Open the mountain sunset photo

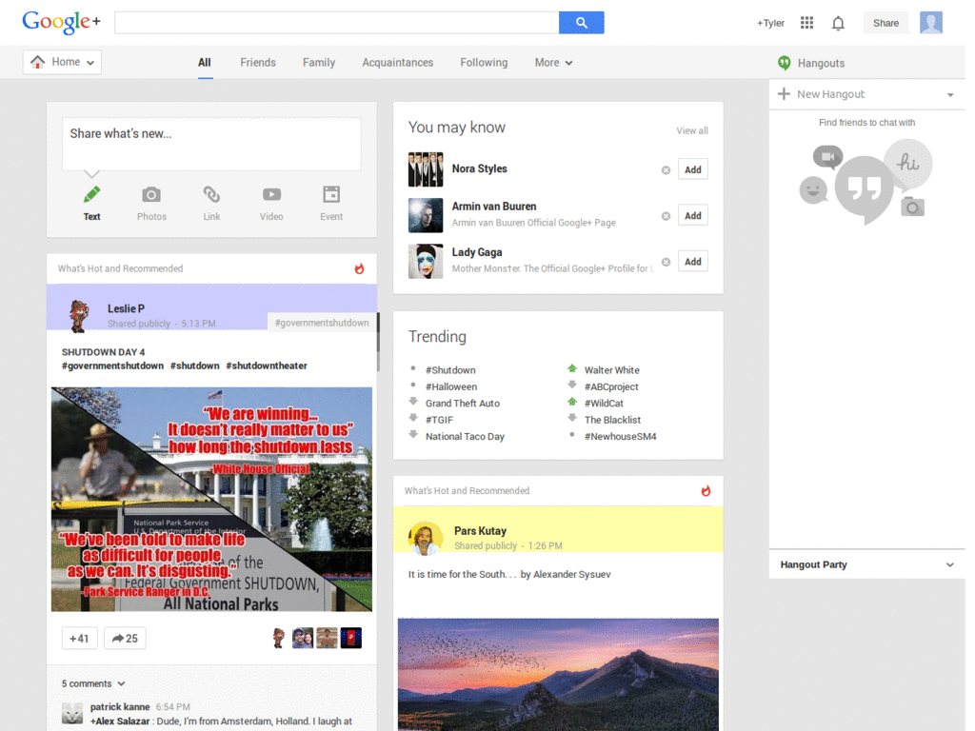[558, 675]
